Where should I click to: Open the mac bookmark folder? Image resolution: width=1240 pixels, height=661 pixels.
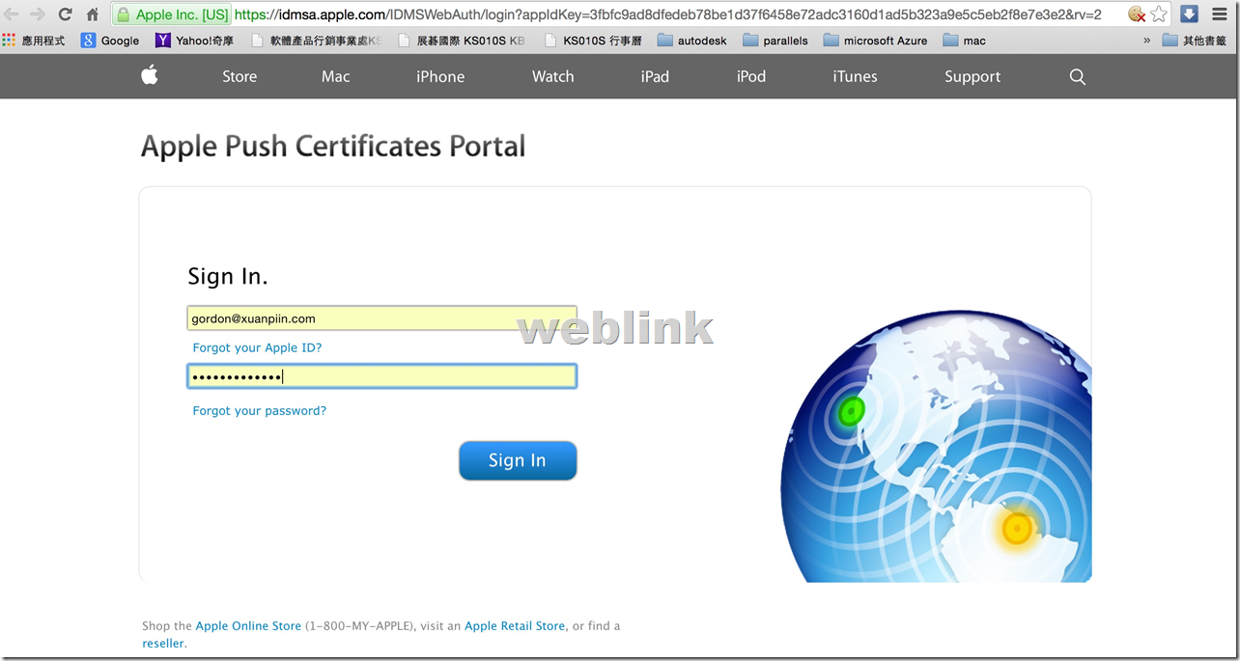tap(965, 41)
